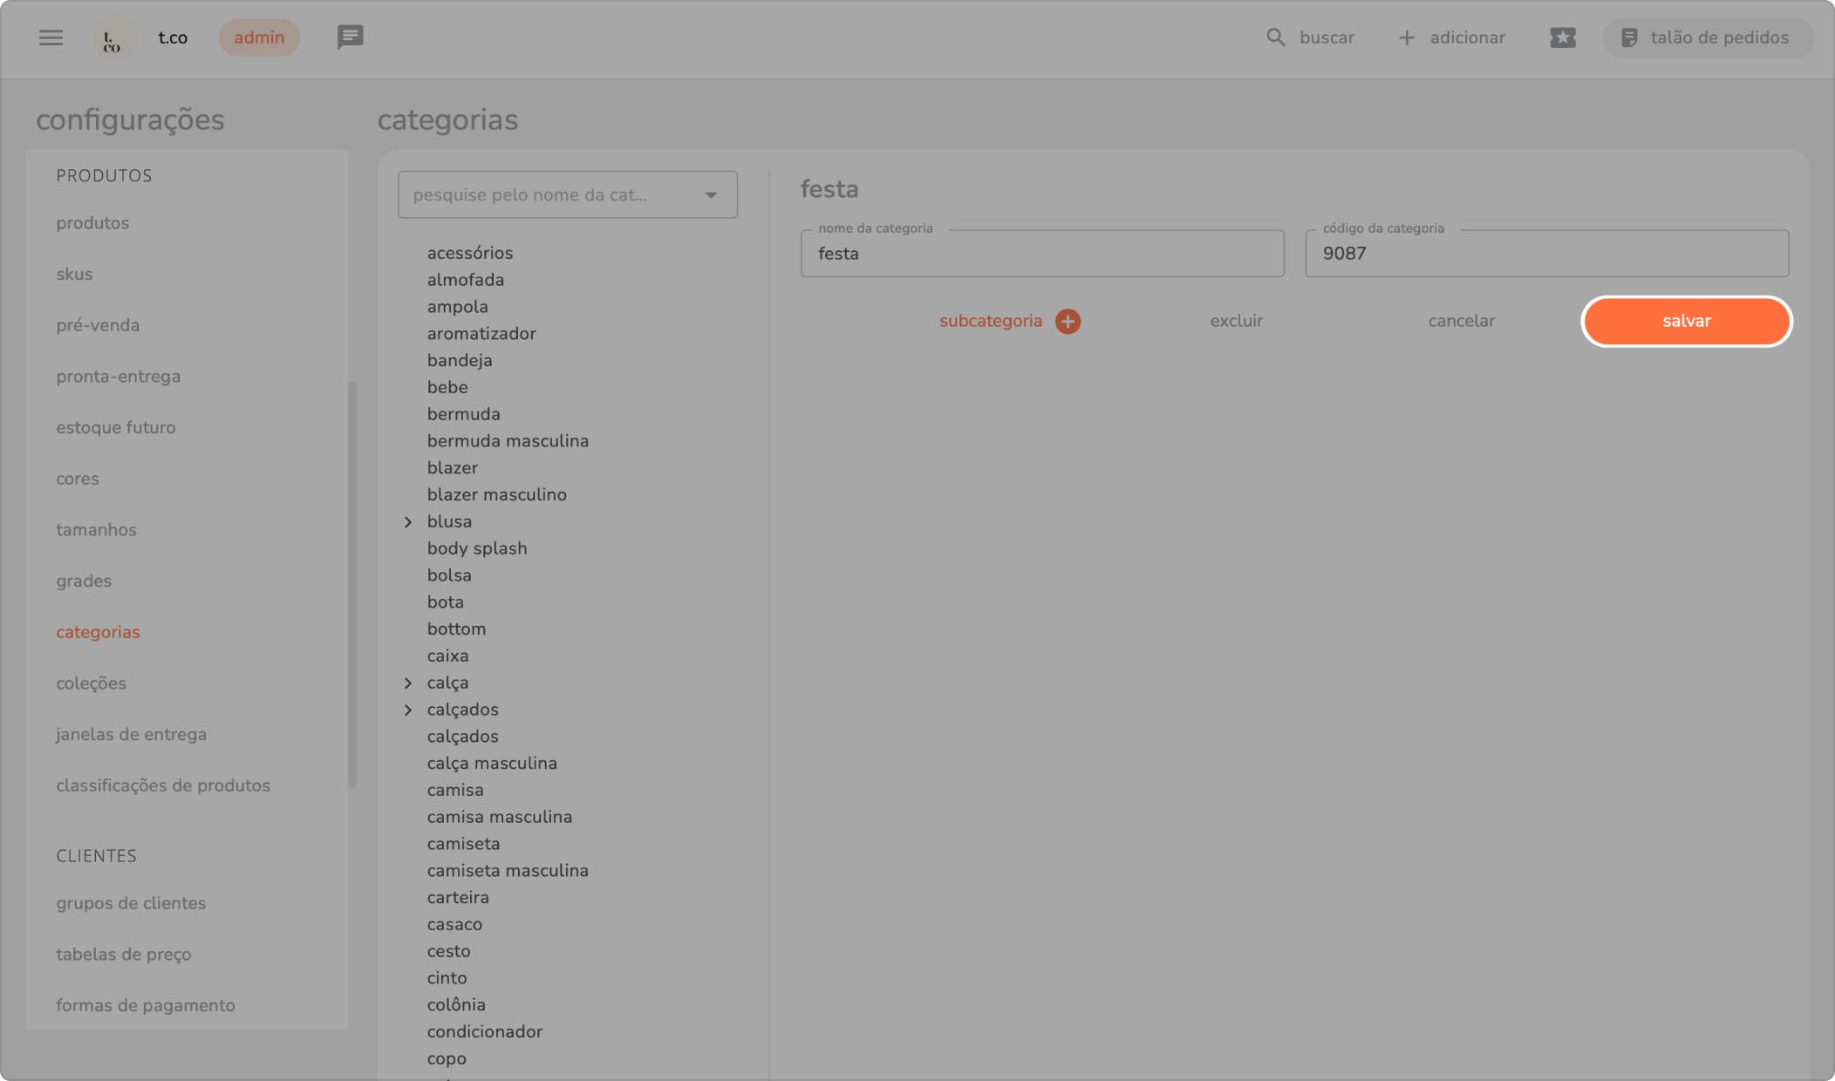Screen dimensions: 1835x1081
Task: Click the adicionar plus icon
Action: pos(1406,37)
